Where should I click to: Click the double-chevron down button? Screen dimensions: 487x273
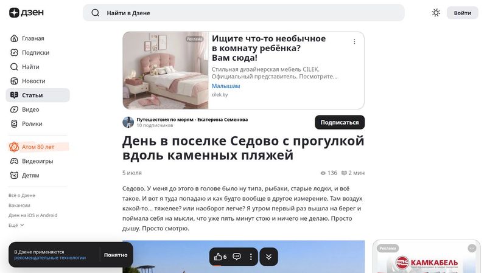(x=268, y=257)
